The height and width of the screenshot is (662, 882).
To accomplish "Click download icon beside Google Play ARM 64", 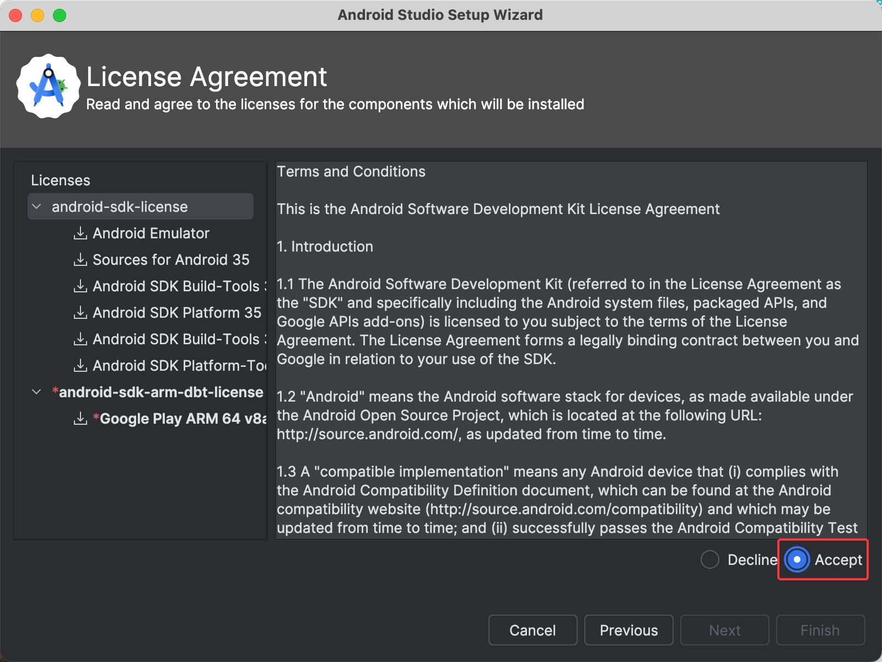I will click(x=80, y=419).
